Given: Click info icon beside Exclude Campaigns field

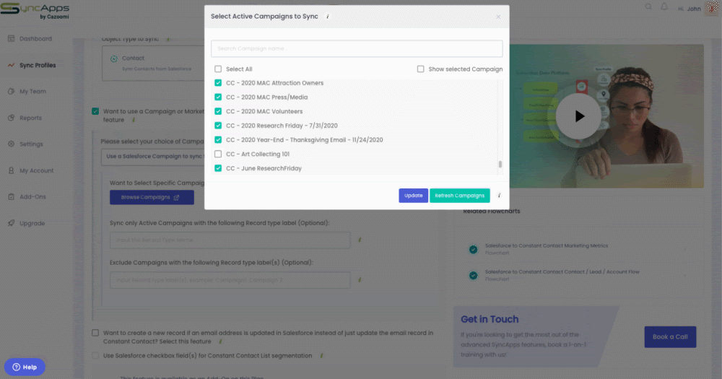Looking at the screenshot, I should click(x=360, y=279).
